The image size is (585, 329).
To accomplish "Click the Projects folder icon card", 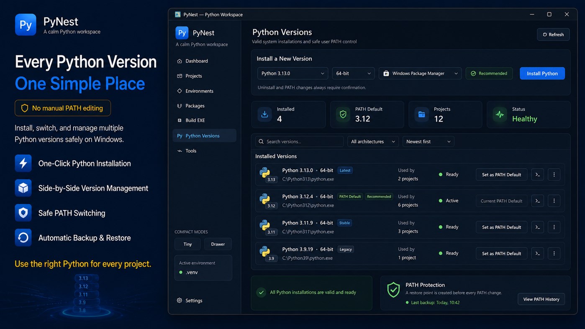I will coord(421,114).
